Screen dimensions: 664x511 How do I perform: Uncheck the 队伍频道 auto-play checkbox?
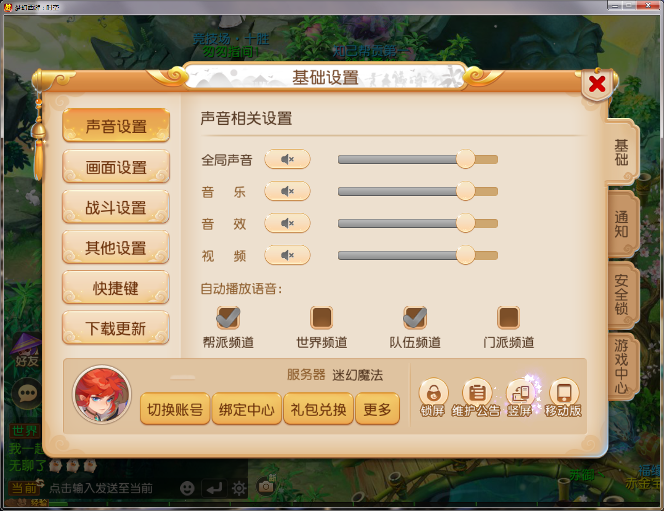point(415,317)
